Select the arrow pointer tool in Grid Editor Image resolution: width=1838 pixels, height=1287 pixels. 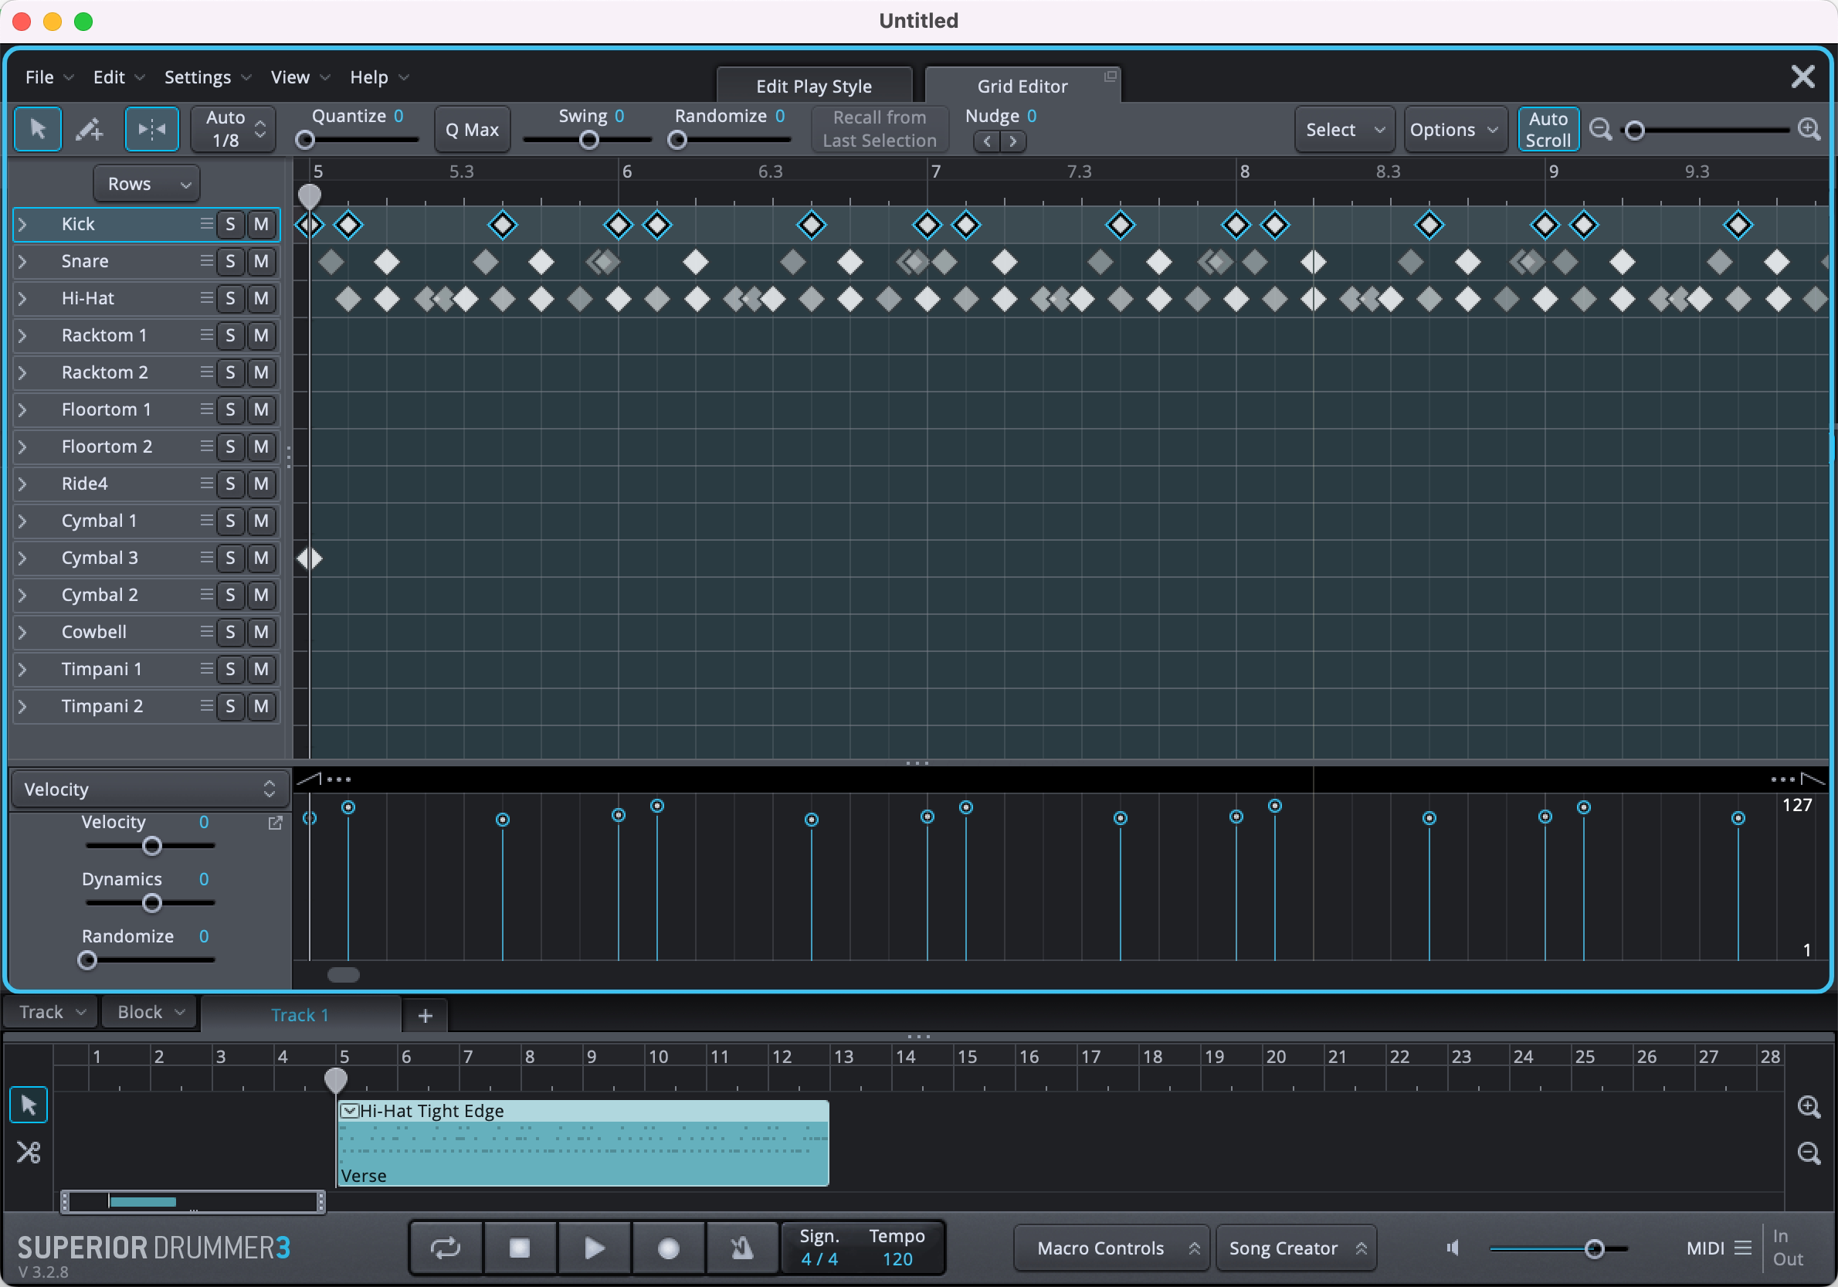(x=38, y=129)
